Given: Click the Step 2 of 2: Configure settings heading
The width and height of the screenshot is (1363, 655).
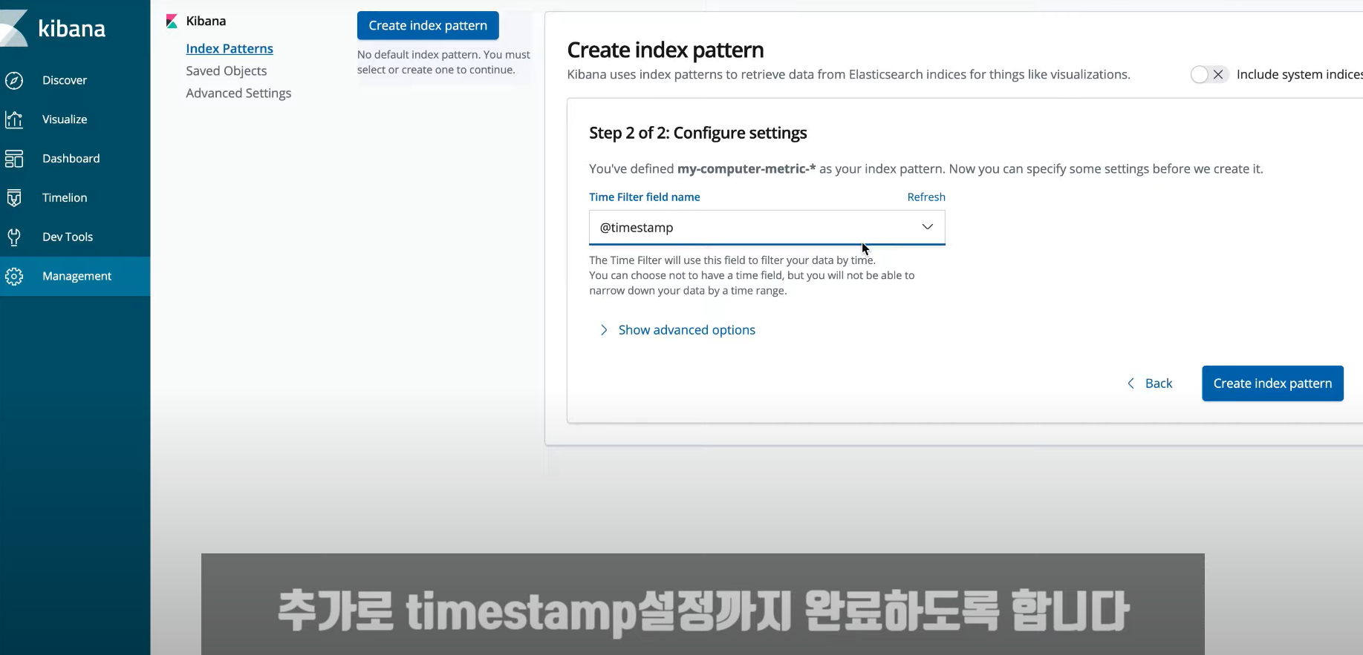Looking at the screenshot, I should [x=698, y=134].
